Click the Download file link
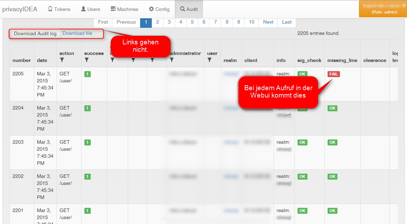This screenshot has width=407, height=224. 77,33
